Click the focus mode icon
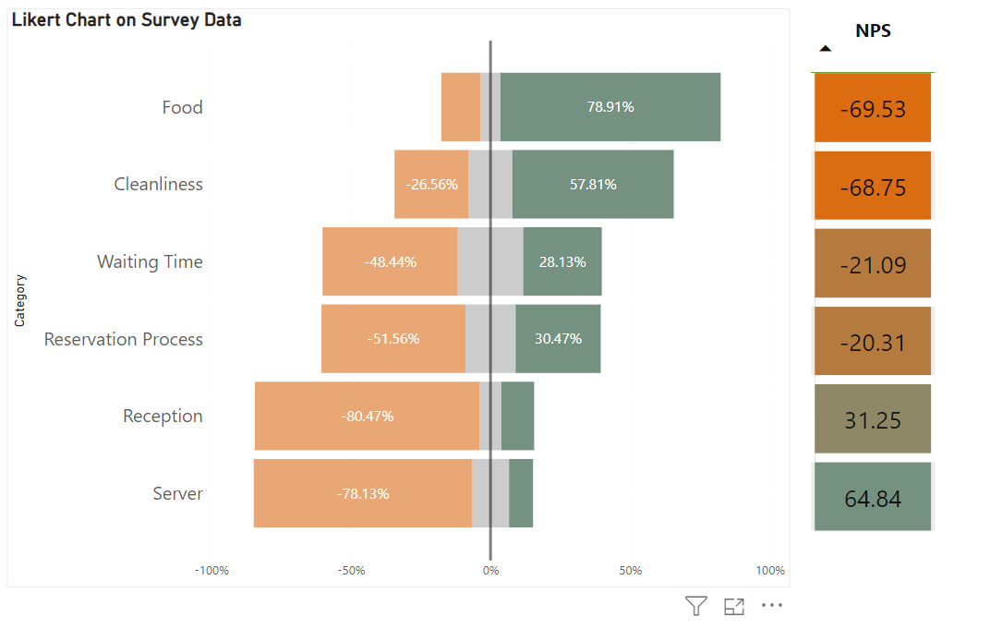 [x=734, y=605]
